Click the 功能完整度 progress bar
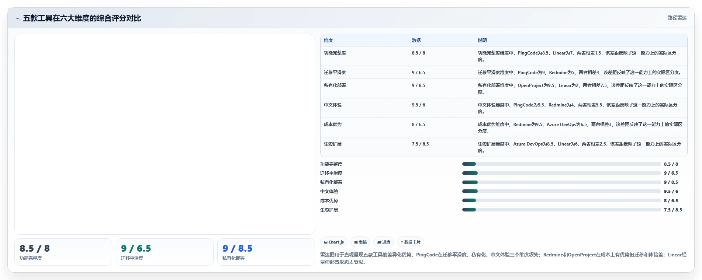Screen dimensions: 702x280 [561, 164]
